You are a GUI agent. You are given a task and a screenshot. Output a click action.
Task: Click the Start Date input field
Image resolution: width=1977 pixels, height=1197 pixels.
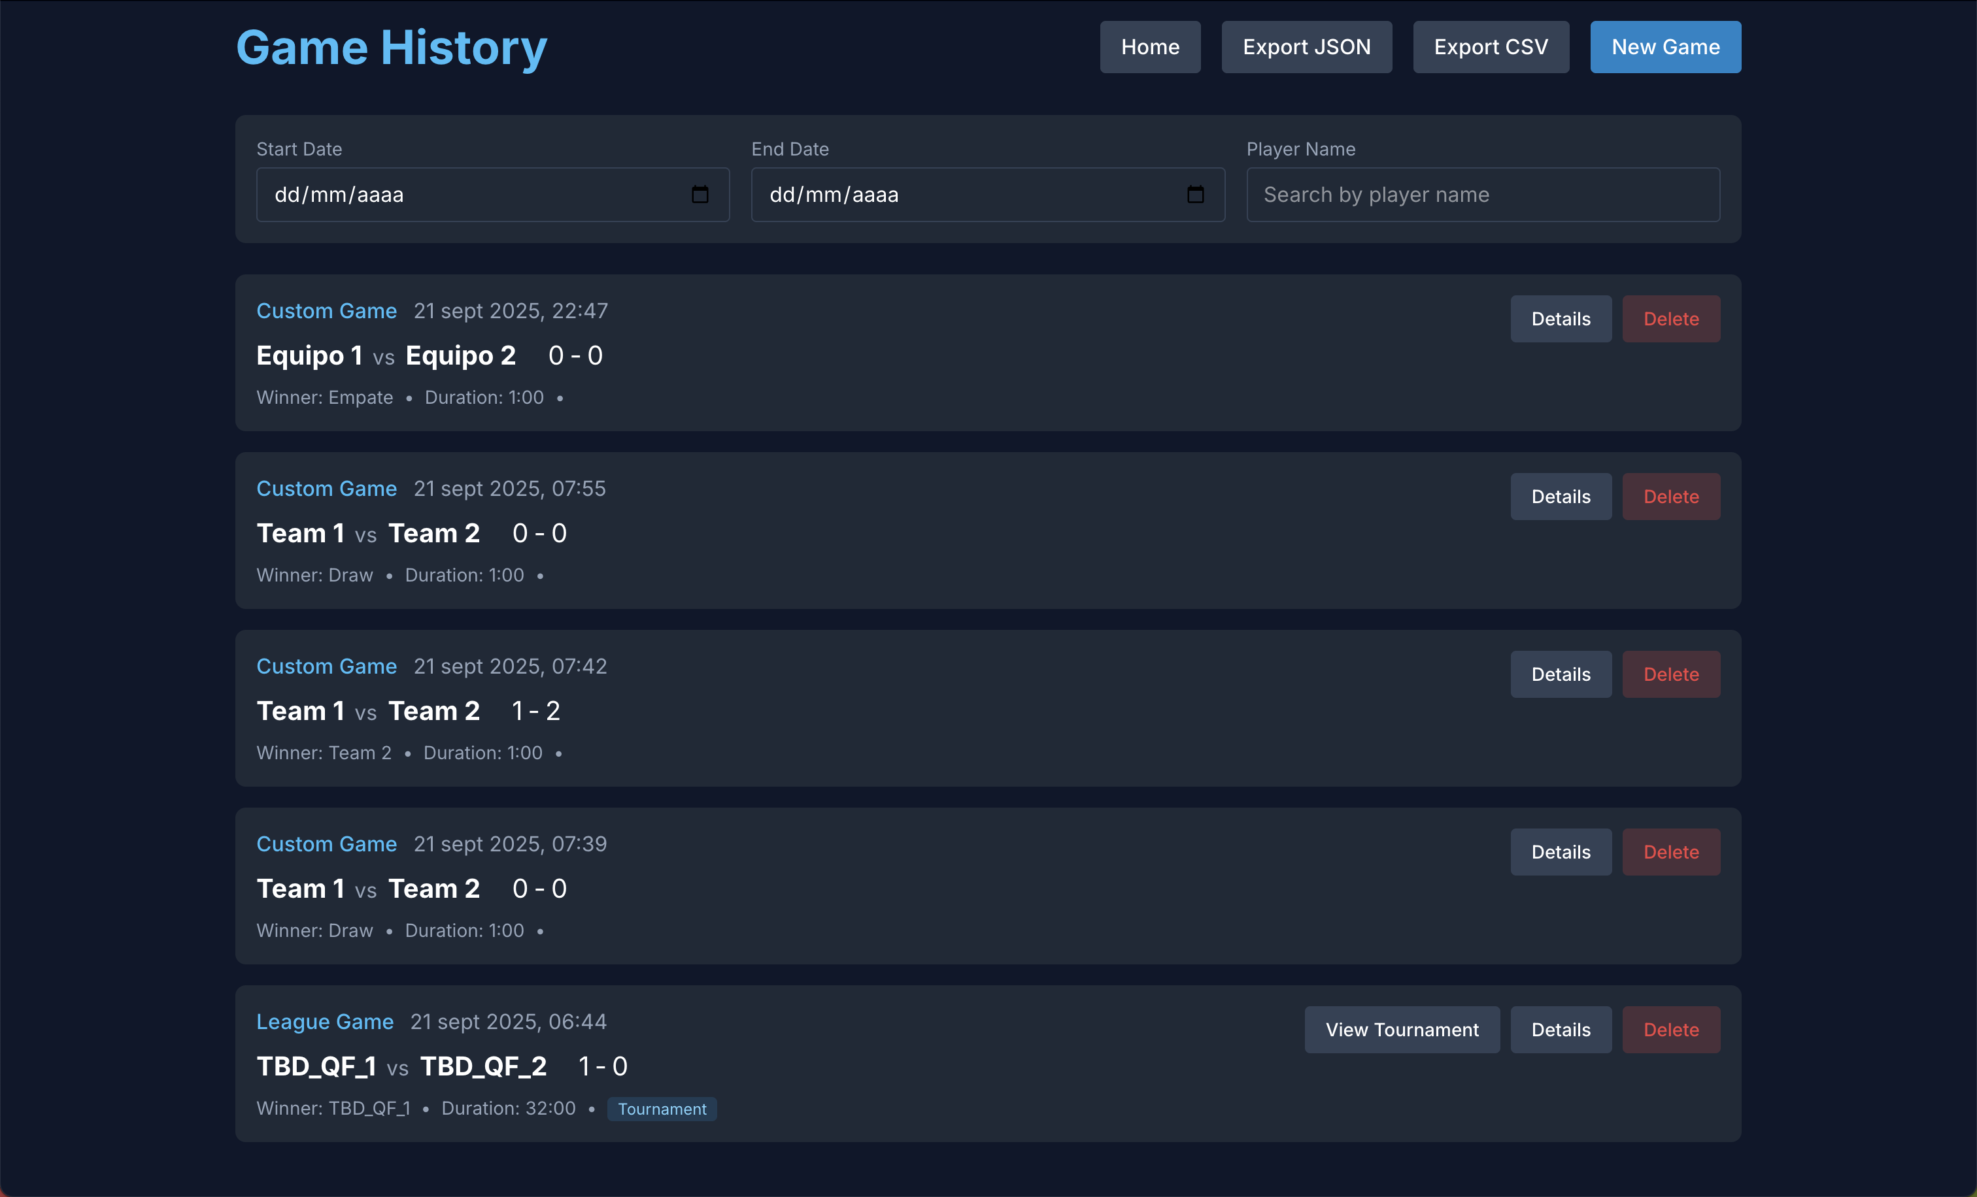pyautogui.click(x=465, y=194)
